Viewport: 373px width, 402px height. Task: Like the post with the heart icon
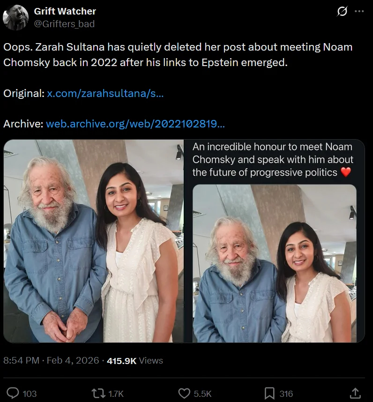(185, 394)
